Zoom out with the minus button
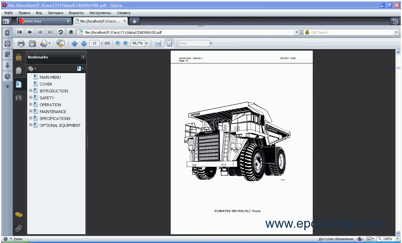The image size is (402, 243). pyautogui.click(x=118, y=43)
